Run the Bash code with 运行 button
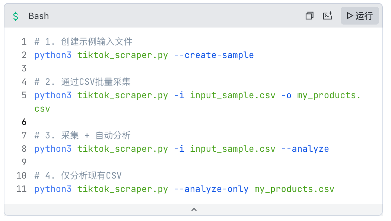Screen dimensions: 391x221 (360, 16)
